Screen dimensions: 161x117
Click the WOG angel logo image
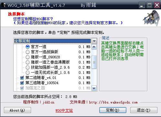click(152, 18)
